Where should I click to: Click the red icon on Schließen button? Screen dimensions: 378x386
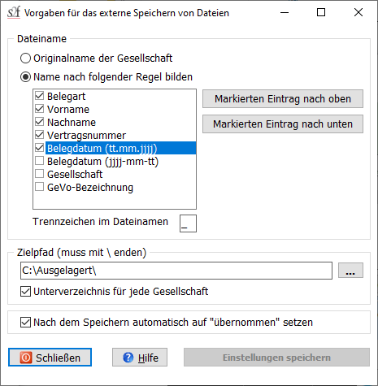[26, 358]
